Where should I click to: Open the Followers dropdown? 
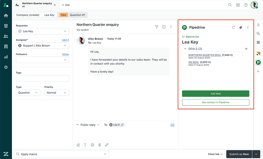(42, 60)
